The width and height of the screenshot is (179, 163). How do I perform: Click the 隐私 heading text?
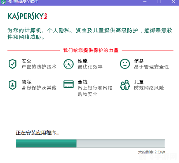26,82
